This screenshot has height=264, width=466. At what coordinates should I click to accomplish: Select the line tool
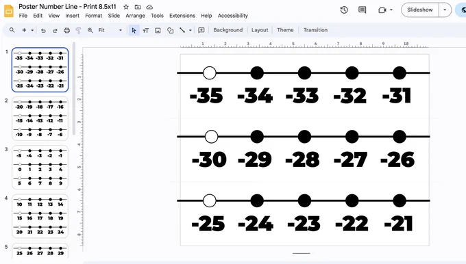click(x=182, y=30)
